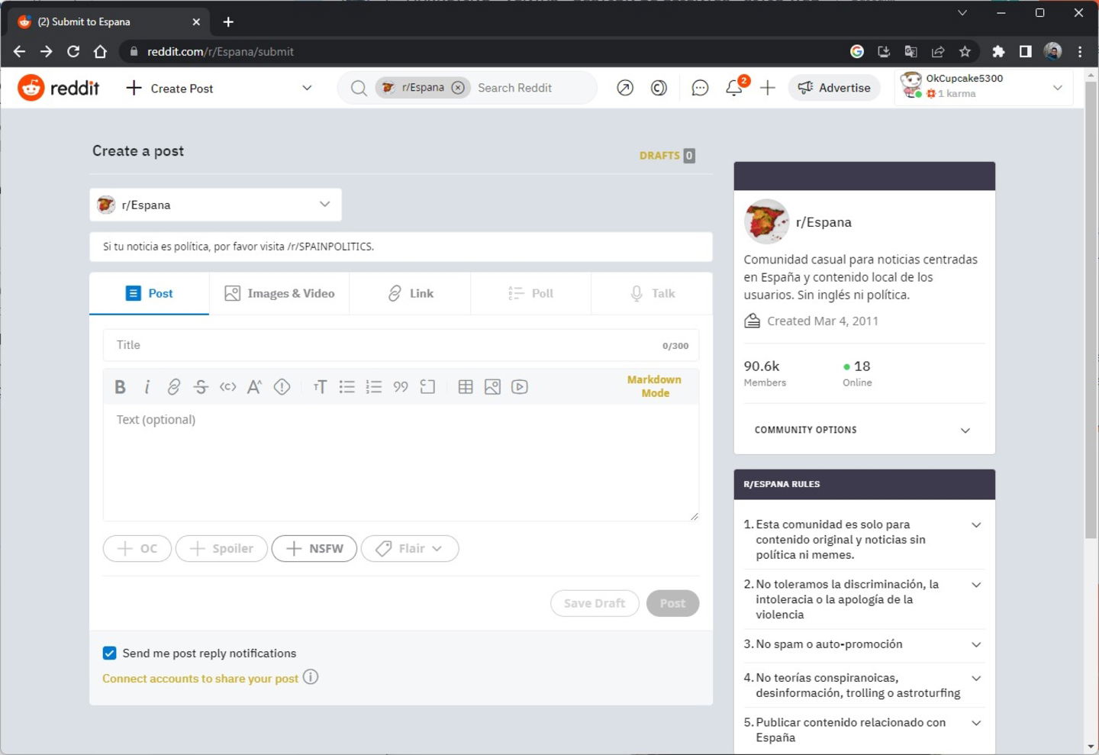This screenshot has width=1099, height=755.
Task: Open notifications bell
Action: [x=734, y=88]
